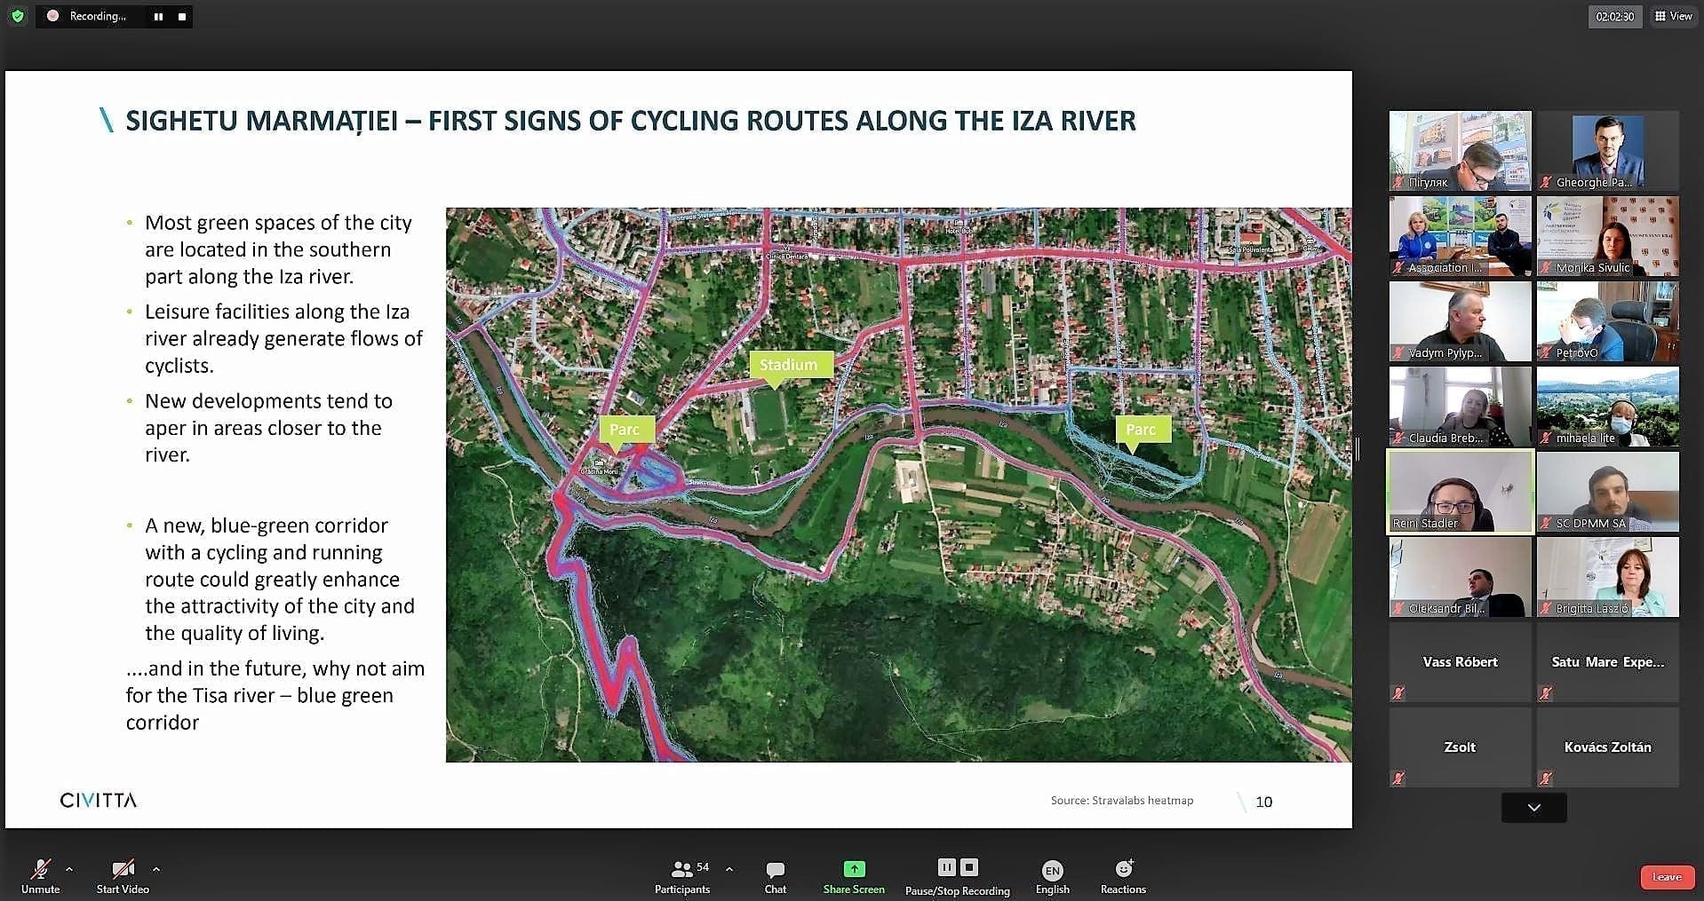Screen dimensions: 1704x901
Task: Click 'Source: Stravalabs heatmap' text
Action: [x=1121, y=800]
